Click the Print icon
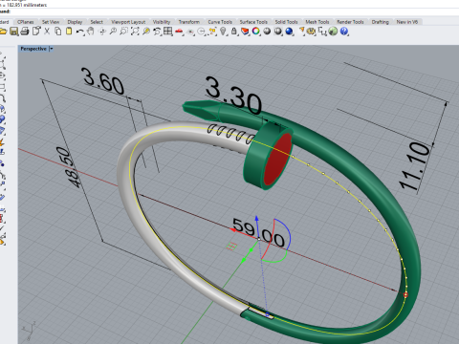Image resolution: width=459 pixels, height=344 pixels. click(x=25, y=32)
